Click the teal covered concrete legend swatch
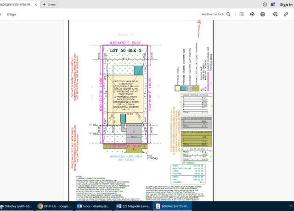The width and height of the screenshot is (294, 211). tap(184, 89)
